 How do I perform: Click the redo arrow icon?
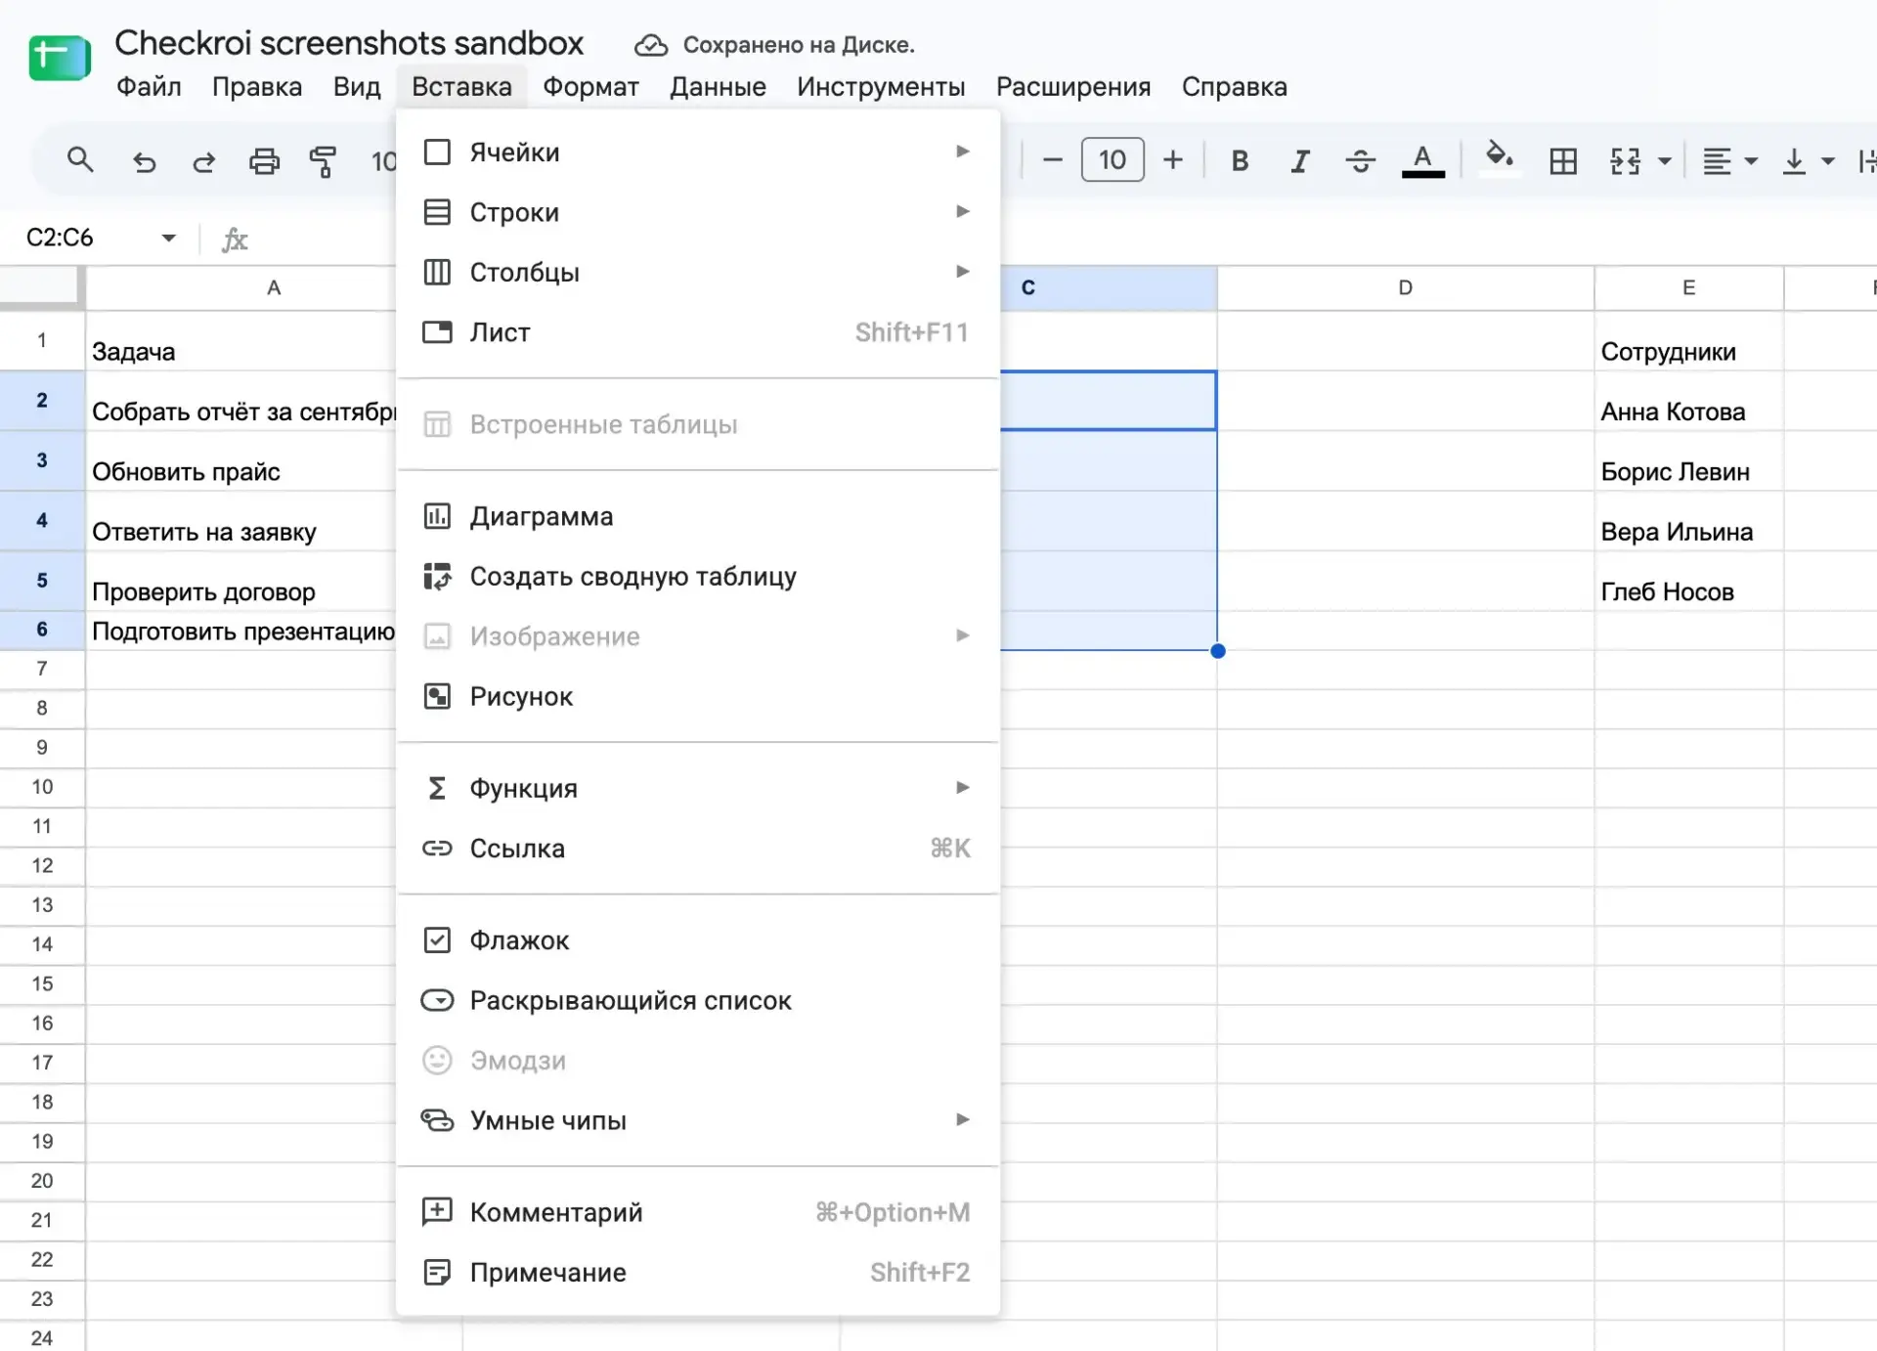tap(203, 160)
